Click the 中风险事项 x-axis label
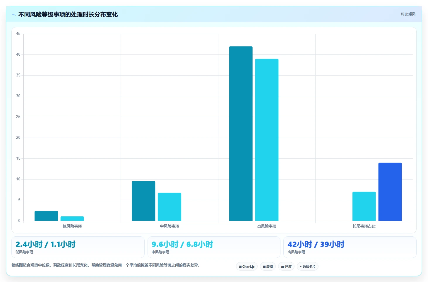Screen dimensions: 428x282 [x=170, y=226]
